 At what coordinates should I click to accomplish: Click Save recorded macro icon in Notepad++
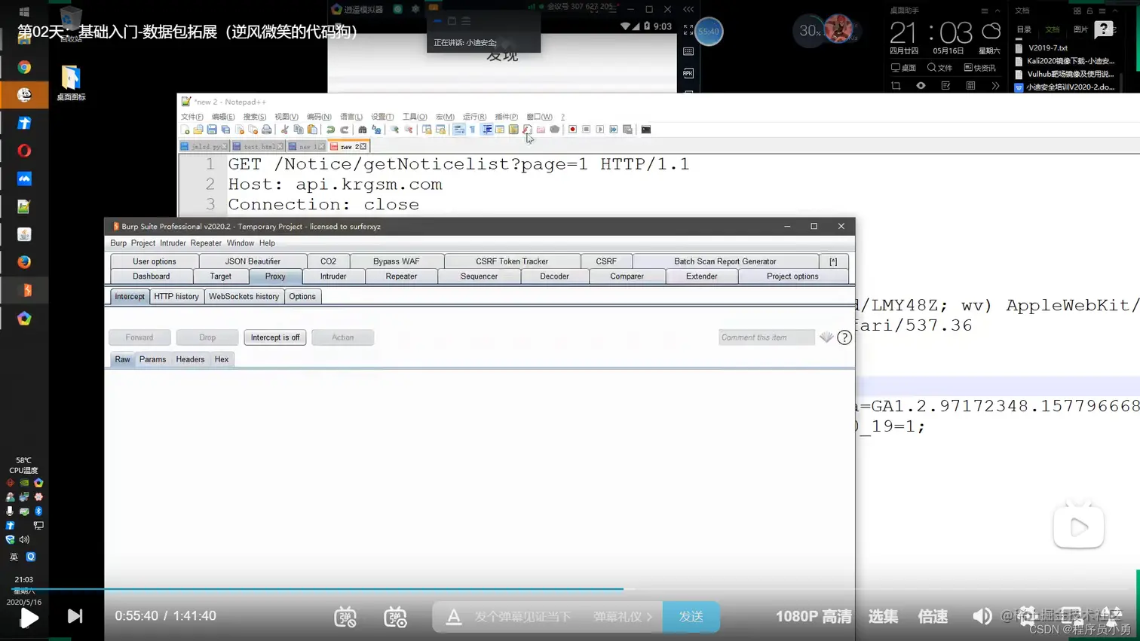627,130
